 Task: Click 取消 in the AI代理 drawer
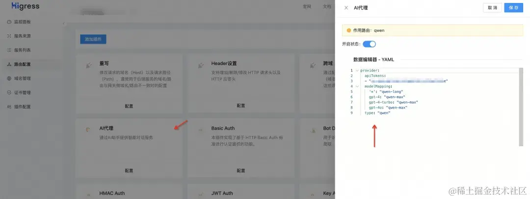pyautogui.click(x=492, y=8)
